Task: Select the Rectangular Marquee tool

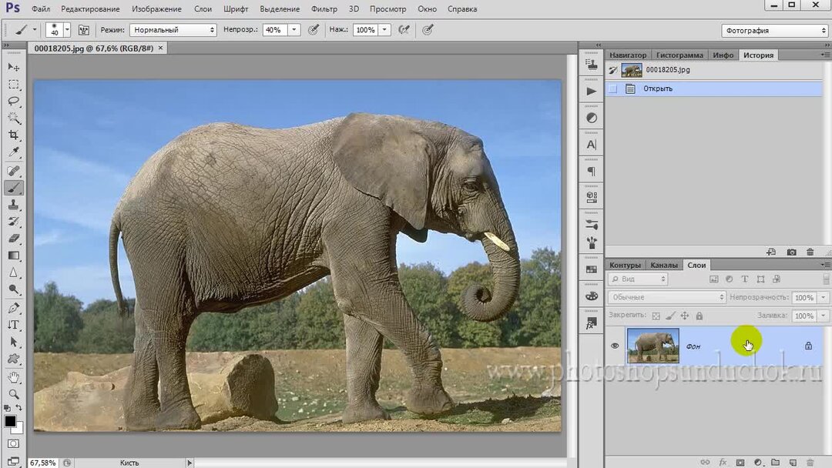Action: pos(14,84)
